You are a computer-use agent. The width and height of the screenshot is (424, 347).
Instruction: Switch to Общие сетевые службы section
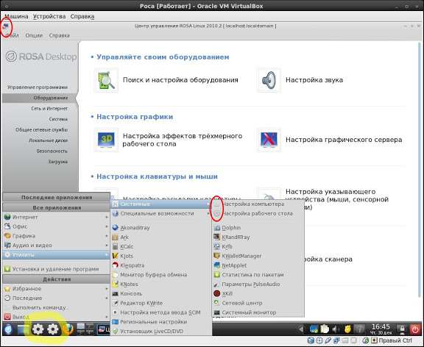pos(41,130)
